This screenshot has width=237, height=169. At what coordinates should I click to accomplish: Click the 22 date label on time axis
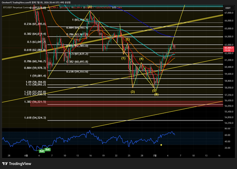116,156
